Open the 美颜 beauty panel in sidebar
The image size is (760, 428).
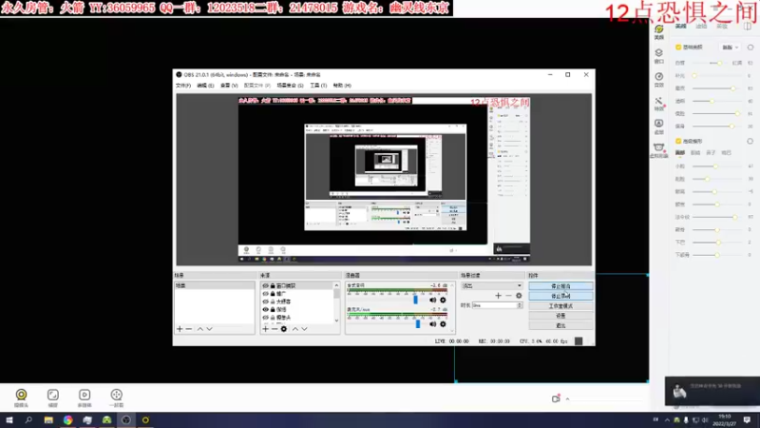pyautogui.click(x=658, y=32)
